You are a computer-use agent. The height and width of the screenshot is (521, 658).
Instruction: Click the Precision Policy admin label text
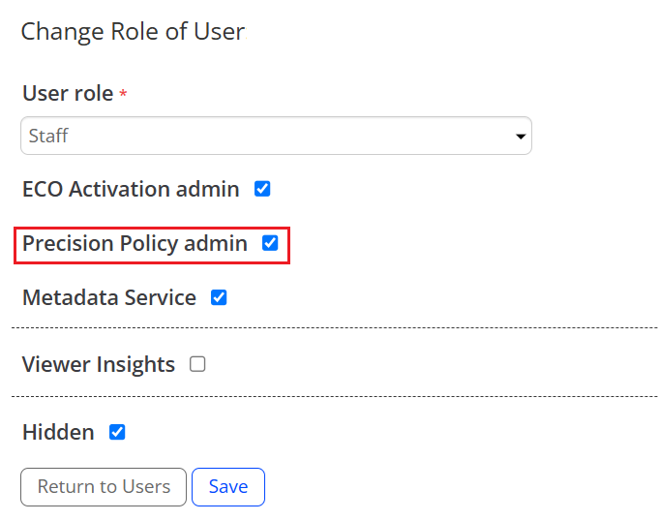point(135,243)
